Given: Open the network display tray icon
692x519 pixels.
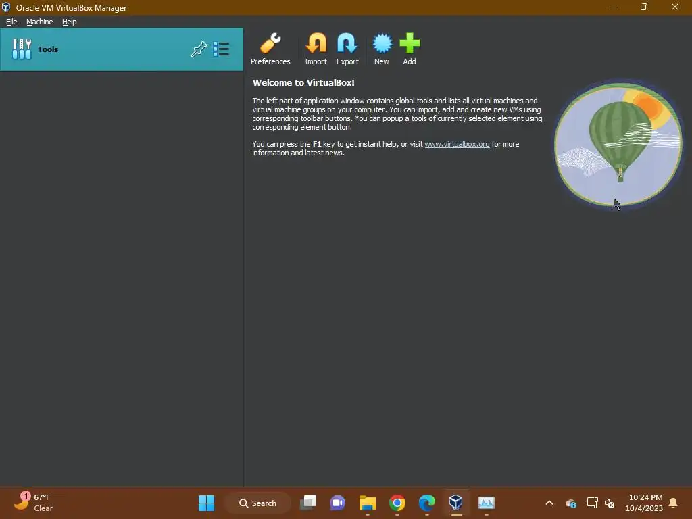Looking at the screenshot, I should coord(592,503).
